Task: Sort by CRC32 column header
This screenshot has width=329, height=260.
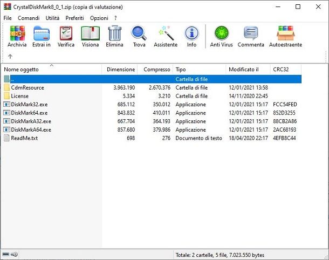Action: point(286,70)
